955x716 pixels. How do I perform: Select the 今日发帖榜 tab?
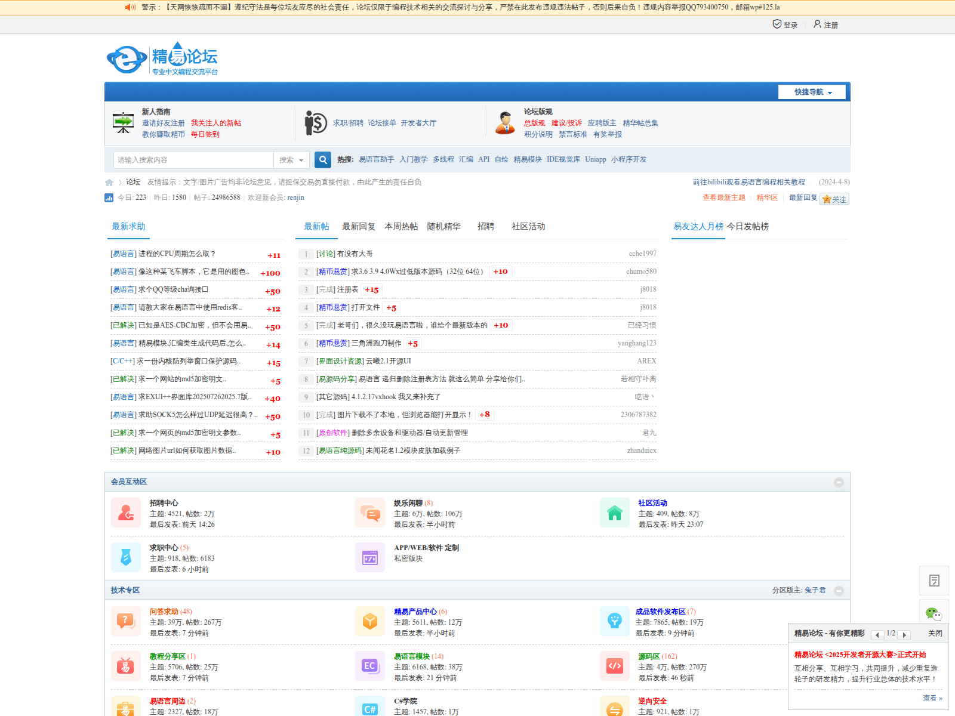point(747,227)
